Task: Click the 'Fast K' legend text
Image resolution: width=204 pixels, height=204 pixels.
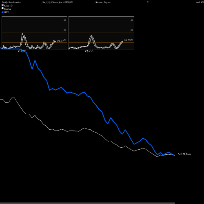Action: pos(8,9)
